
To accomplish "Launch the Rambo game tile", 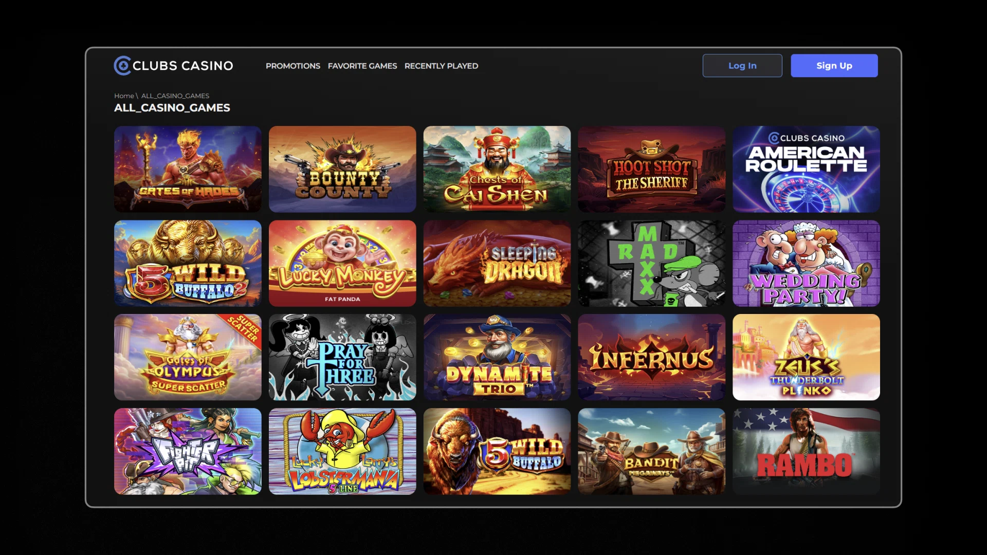I will point(806,451).
